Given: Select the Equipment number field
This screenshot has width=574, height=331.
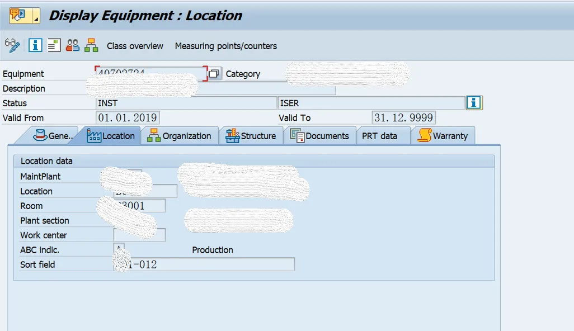Looking at the screenshot, I should (151, 73).
